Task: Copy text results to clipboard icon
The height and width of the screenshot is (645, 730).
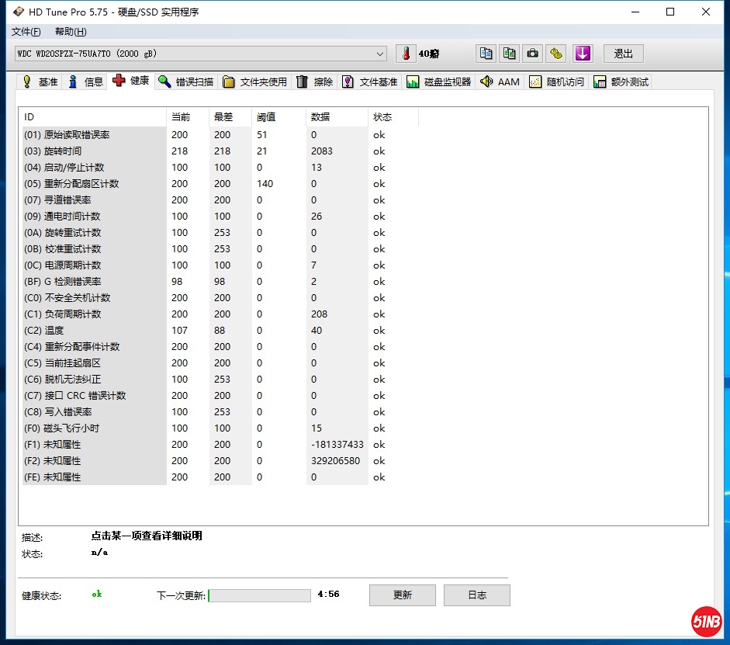Action: pos(486,54)
